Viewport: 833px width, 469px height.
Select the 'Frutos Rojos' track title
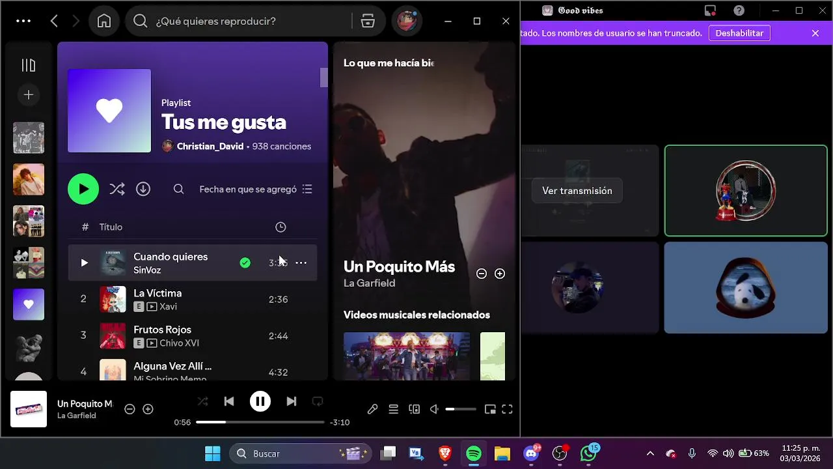(x=162, y=330)
